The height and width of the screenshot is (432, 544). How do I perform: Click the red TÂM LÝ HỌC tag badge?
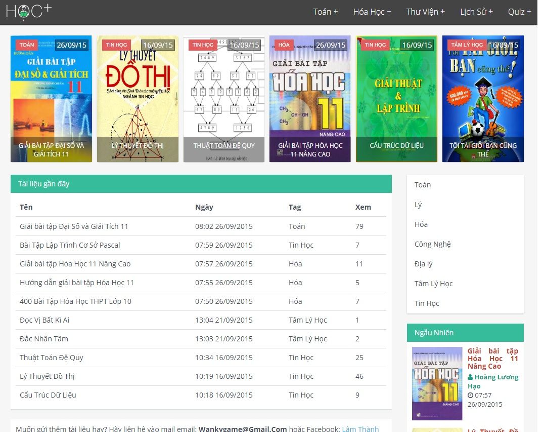(467, 45)
